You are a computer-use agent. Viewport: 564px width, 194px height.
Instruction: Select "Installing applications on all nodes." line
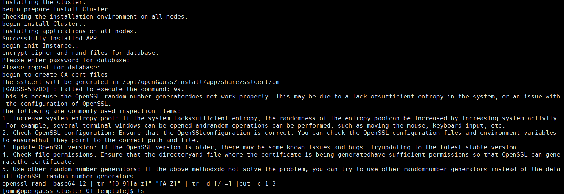pyautogui.click(x=69, y=31)
